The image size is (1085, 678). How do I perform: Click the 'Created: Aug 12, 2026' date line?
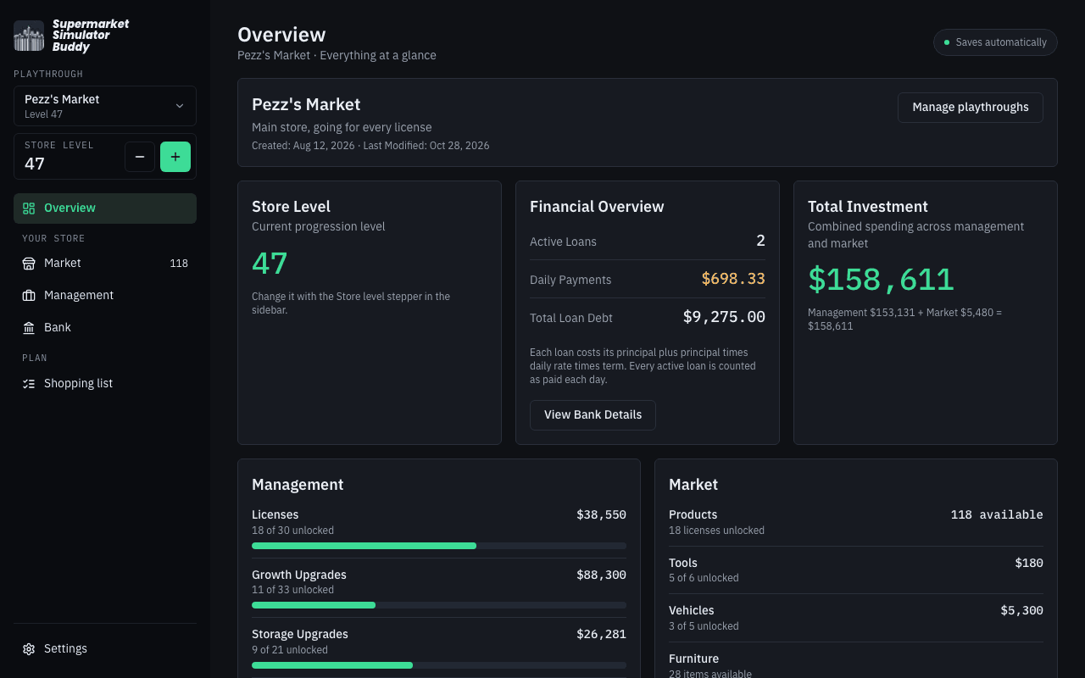[x=303, y=146]
